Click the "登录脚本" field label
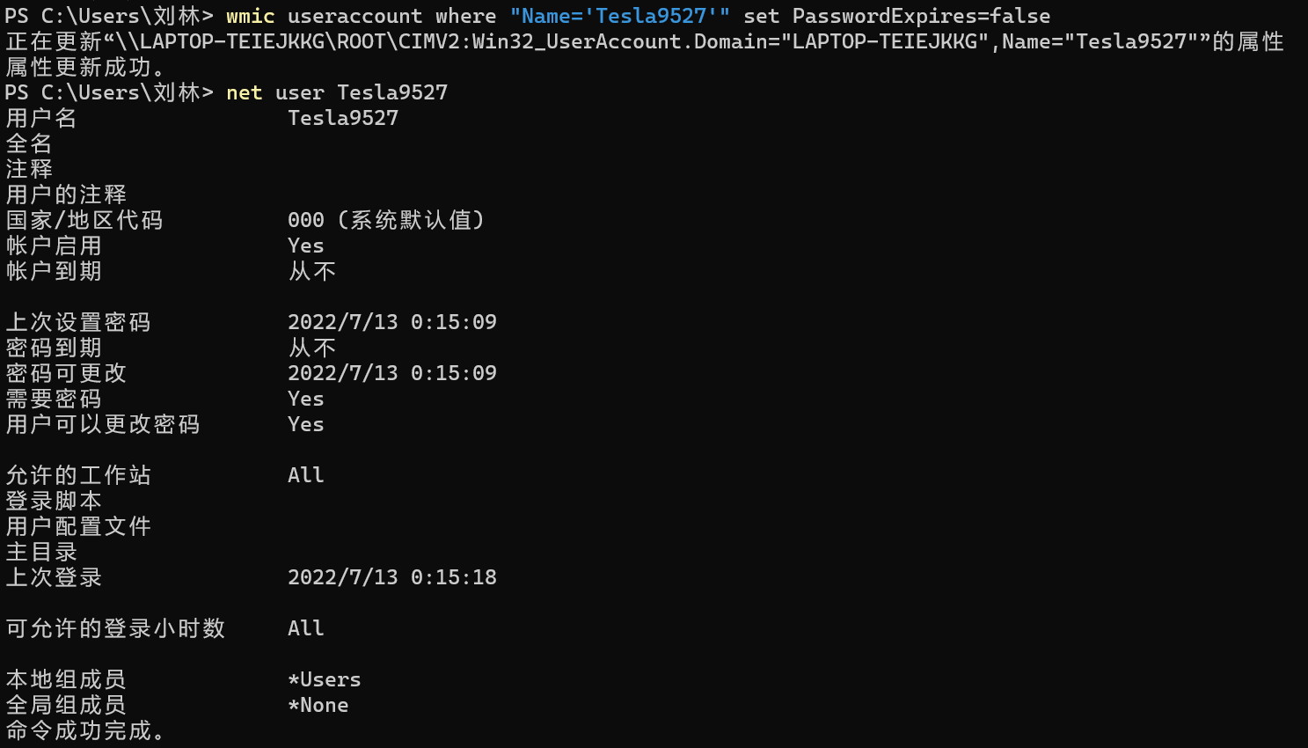 point(54,501)
